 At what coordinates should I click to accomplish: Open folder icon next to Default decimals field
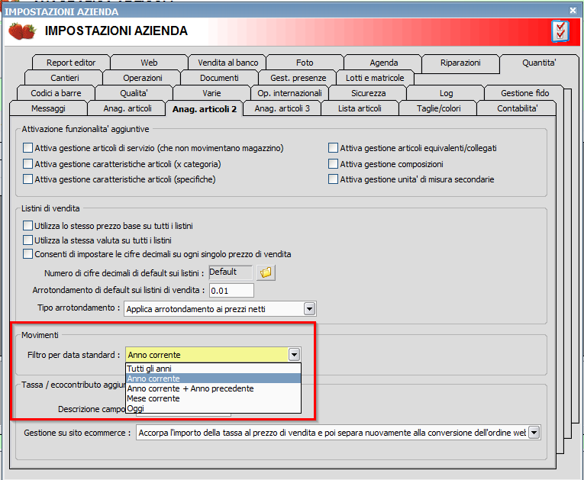(x=266, y=272)
